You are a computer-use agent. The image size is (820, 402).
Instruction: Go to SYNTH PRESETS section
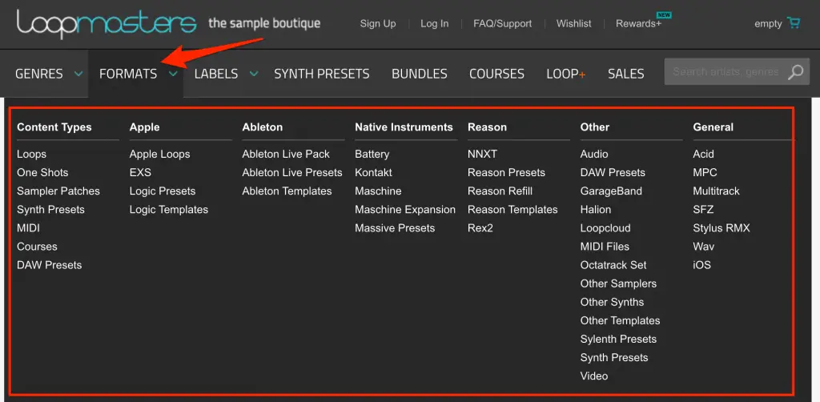click(x=322, y=74)
